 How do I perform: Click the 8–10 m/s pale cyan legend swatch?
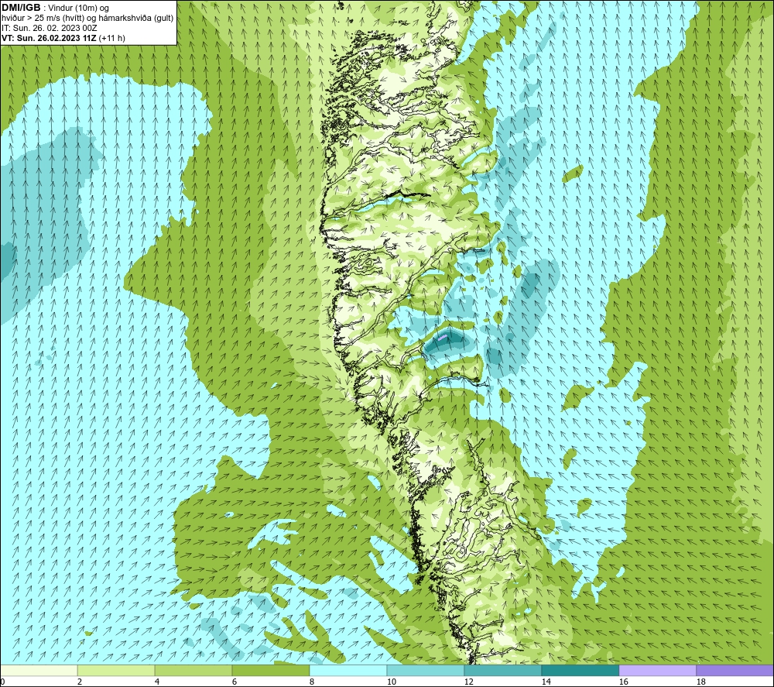348,670
